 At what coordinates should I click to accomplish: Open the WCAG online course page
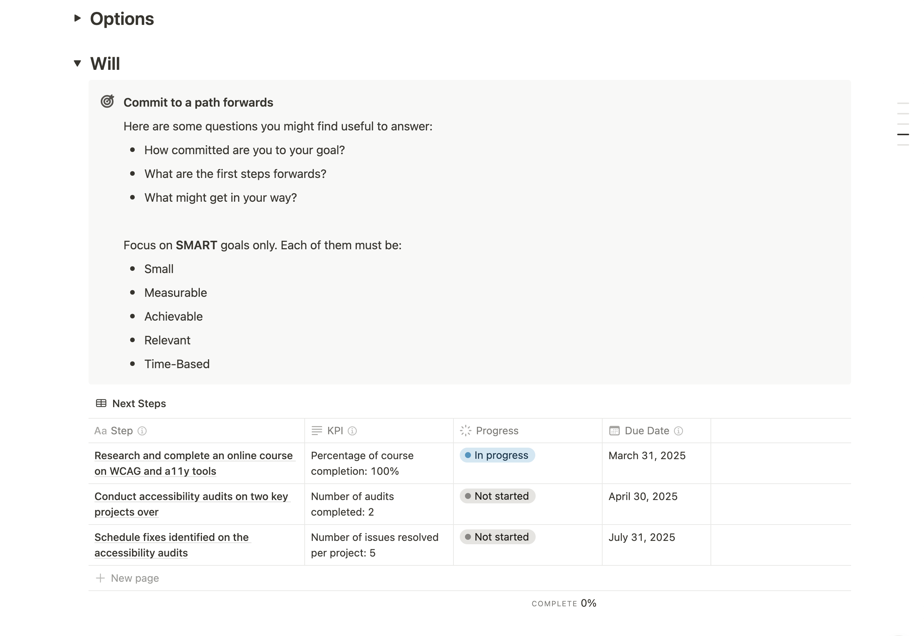coord(193,455)
